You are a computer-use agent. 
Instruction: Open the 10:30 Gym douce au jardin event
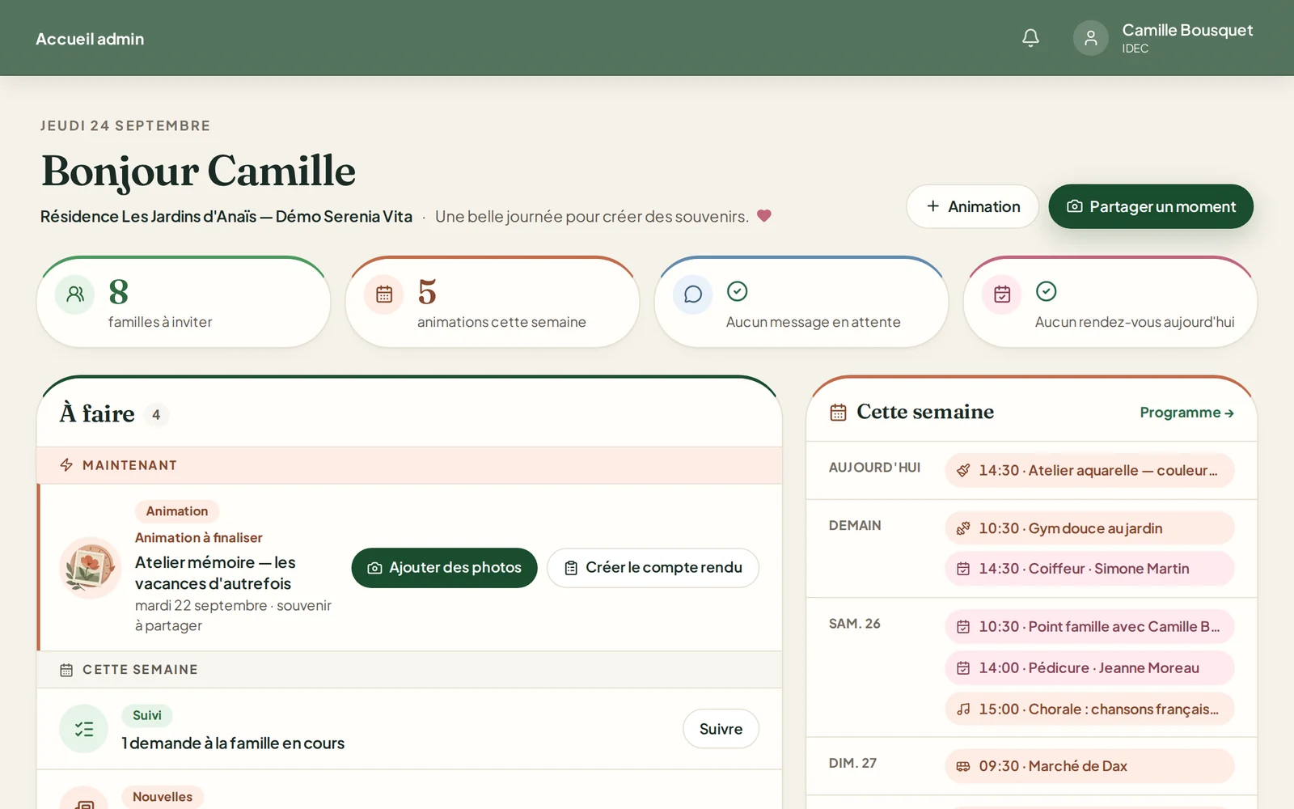(1089, 528)
